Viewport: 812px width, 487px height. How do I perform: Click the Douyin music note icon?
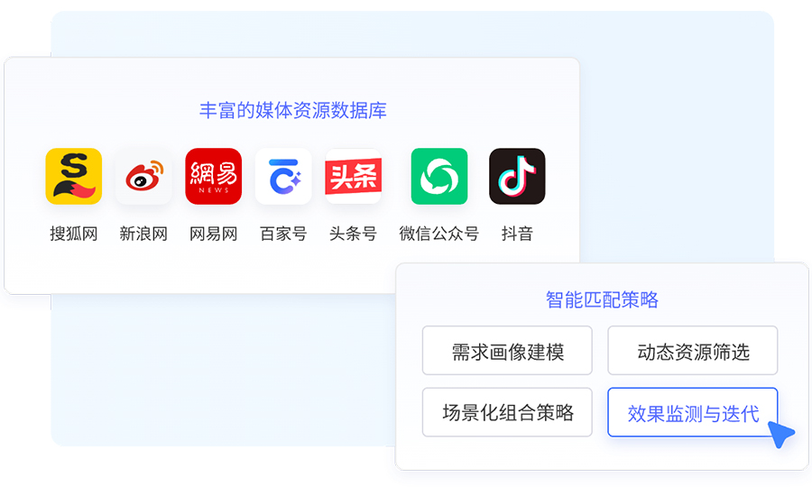click(x=517, y=177)
